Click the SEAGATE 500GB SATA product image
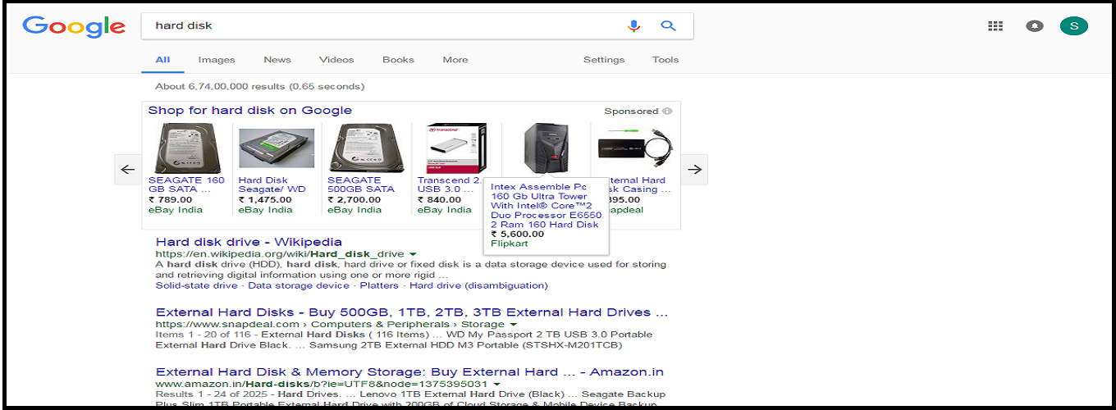 pos(366,148)
